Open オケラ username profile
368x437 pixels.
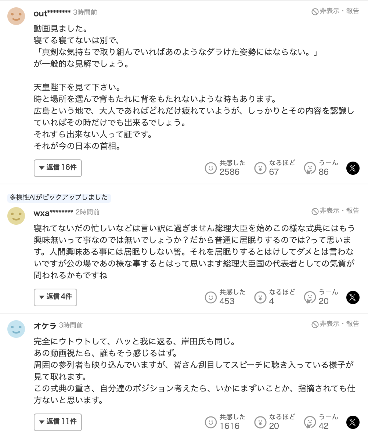[45, 325]
